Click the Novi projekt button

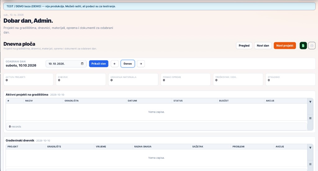(x=285, y=46)
